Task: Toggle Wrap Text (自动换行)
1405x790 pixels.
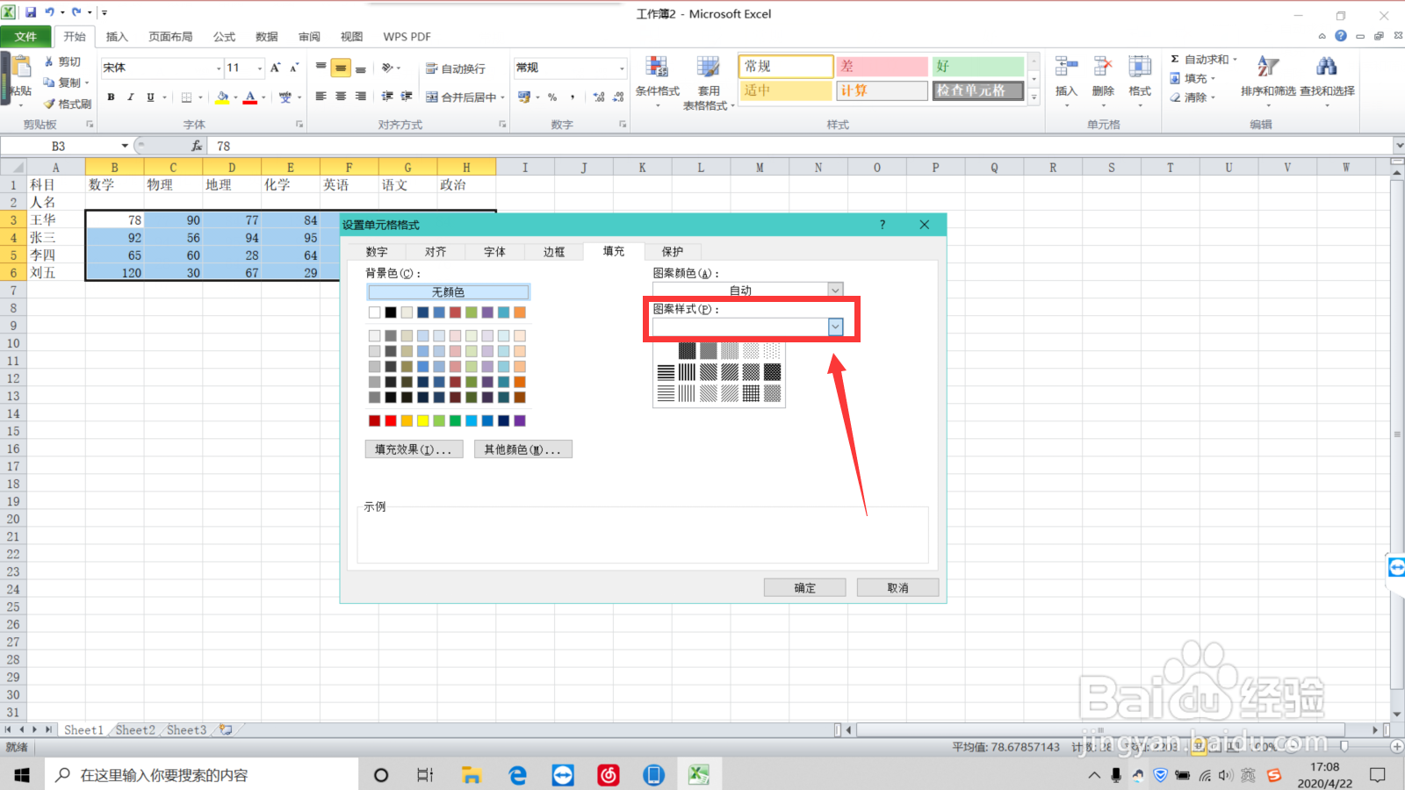Action: [x=455, y=68]
